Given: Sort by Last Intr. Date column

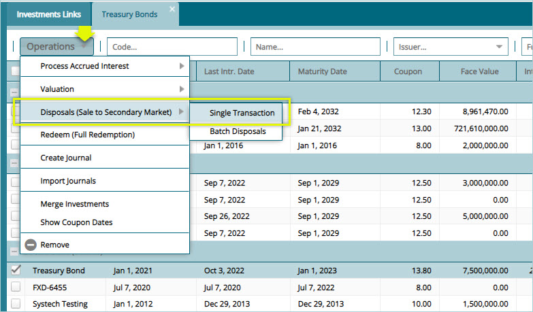Looking at the screenshot, I should (x=243, y=71).
